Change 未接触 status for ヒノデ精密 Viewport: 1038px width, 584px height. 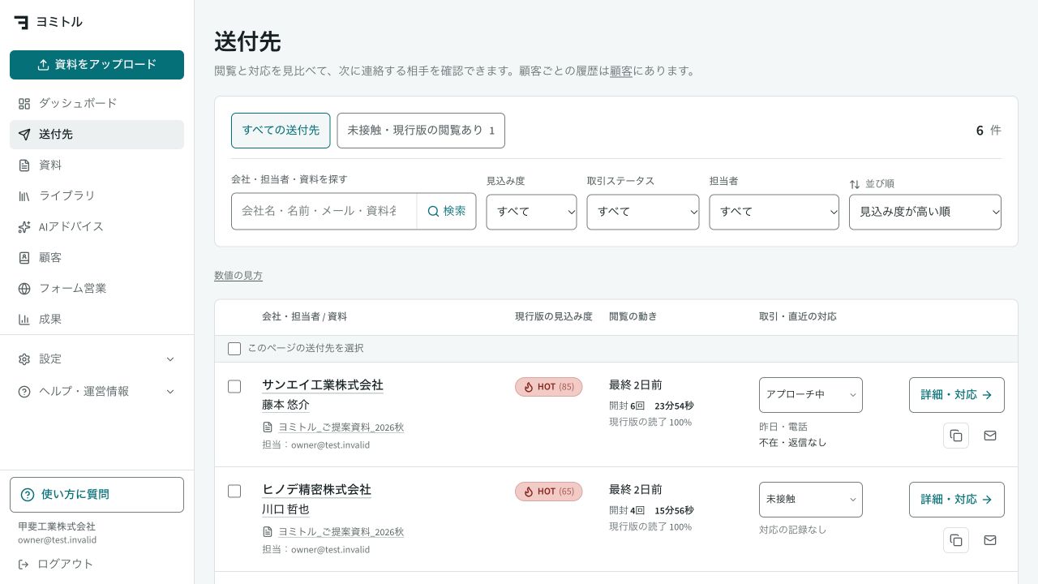(811, 500)
